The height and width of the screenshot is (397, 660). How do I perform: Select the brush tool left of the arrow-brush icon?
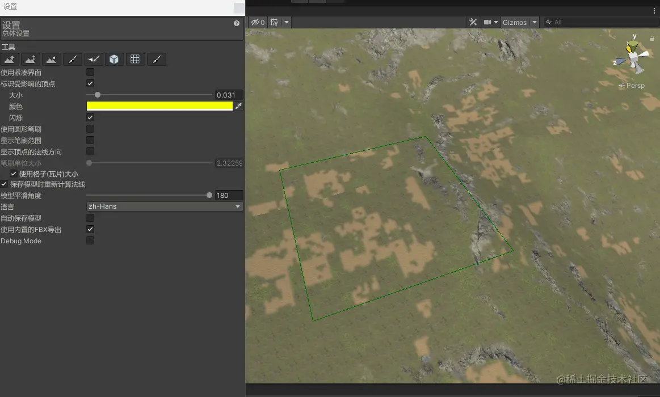pos(73,60)
